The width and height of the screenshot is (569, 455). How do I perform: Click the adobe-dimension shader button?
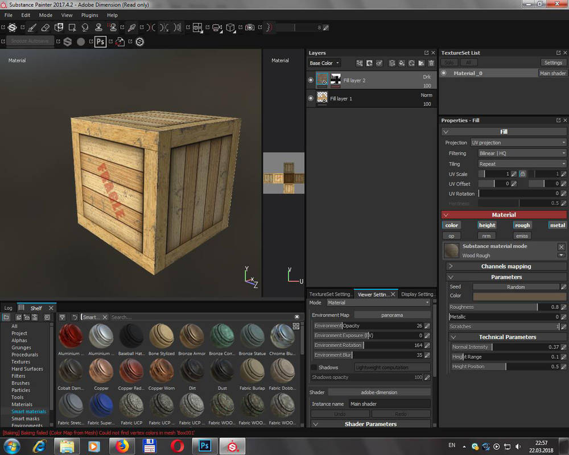[x=379, y=392]
